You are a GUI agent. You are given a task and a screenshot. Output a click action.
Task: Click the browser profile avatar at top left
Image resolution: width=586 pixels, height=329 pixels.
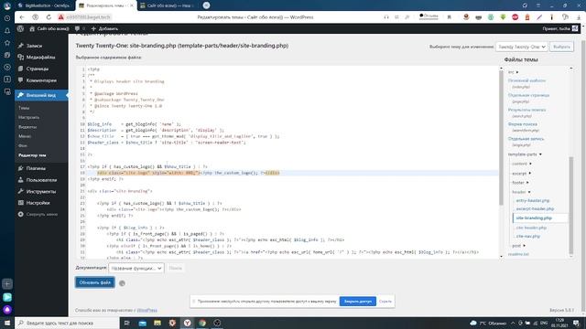tap(7, 5)
